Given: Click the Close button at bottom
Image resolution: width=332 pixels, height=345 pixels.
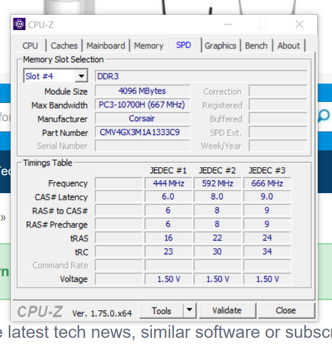Looking at the screenshot, I should click(x=286, y=310).
